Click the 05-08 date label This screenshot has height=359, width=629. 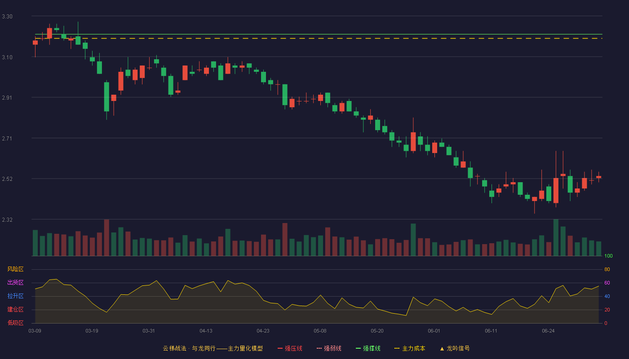(320, 331)
